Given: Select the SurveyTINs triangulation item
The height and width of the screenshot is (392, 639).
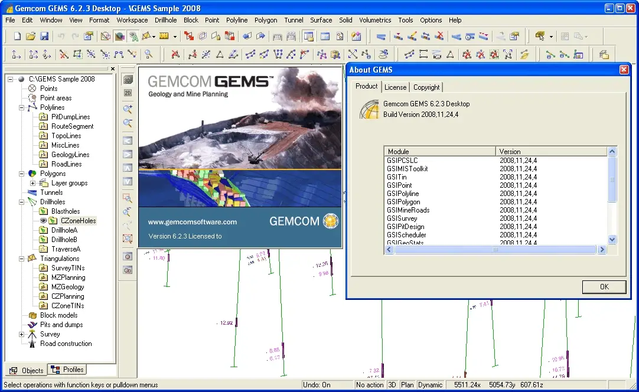Looking at the screenshot, I should click(67, 268).
